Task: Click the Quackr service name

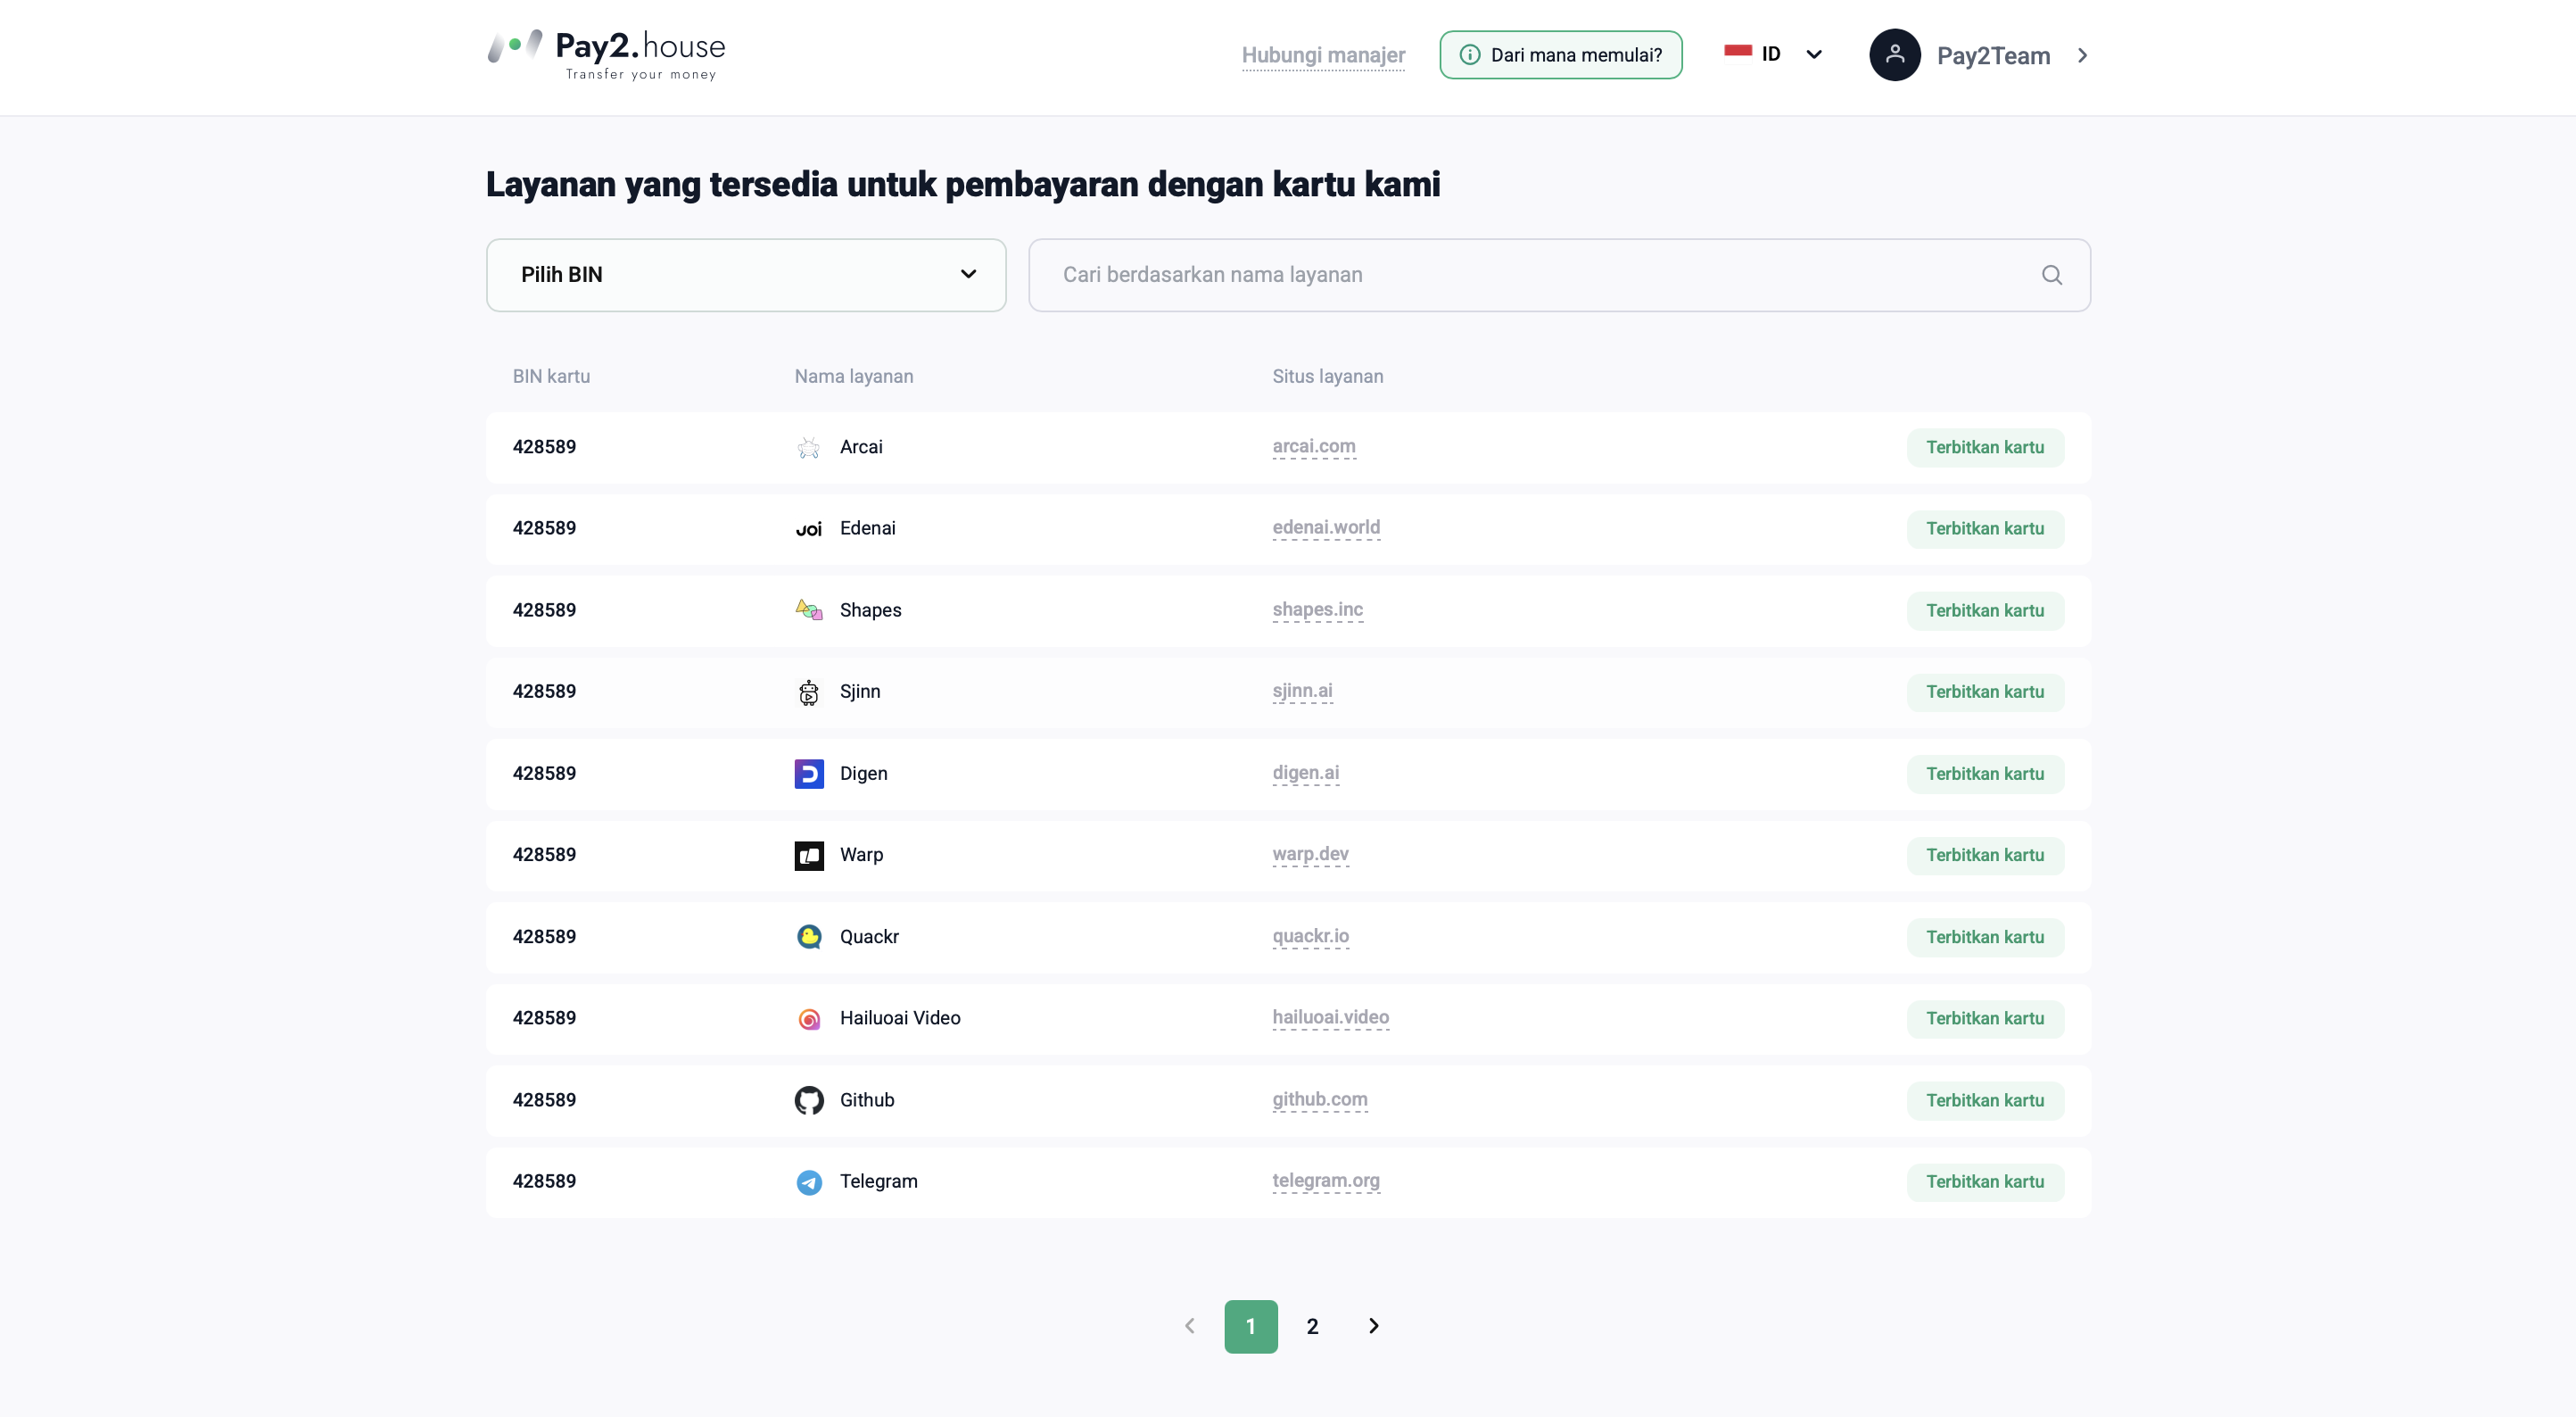Action: 869,937
